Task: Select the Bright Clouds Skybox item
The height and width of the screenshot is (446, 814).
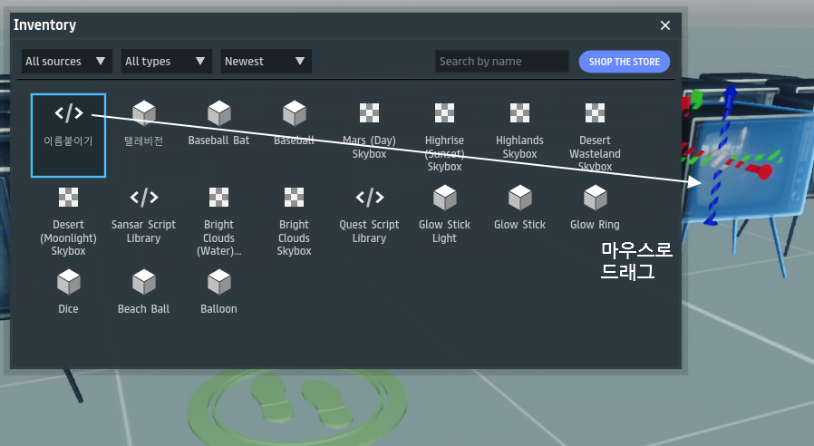Action: coord(295,222)
